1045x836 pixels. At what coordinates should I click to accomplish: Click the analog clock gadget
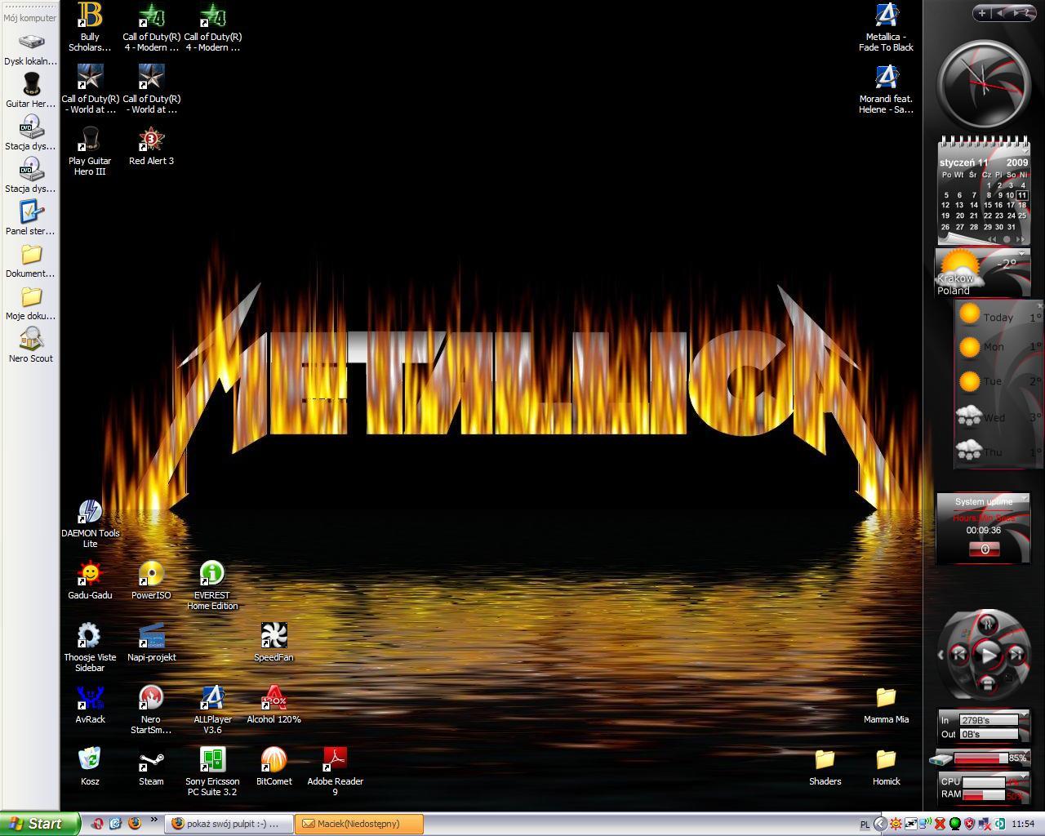click(983, 83)
